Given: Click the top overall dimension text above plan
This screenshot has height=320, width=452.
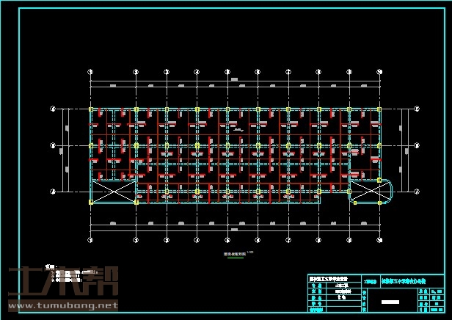Looking at the screenshot, I should (235, 79).
